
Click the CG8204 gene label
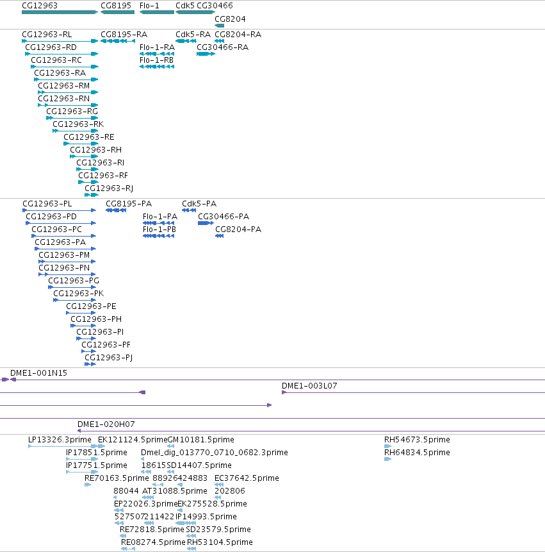click(230, 19)
